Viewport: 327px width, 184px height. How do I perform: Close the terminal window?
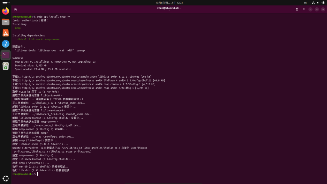[323, 9]
